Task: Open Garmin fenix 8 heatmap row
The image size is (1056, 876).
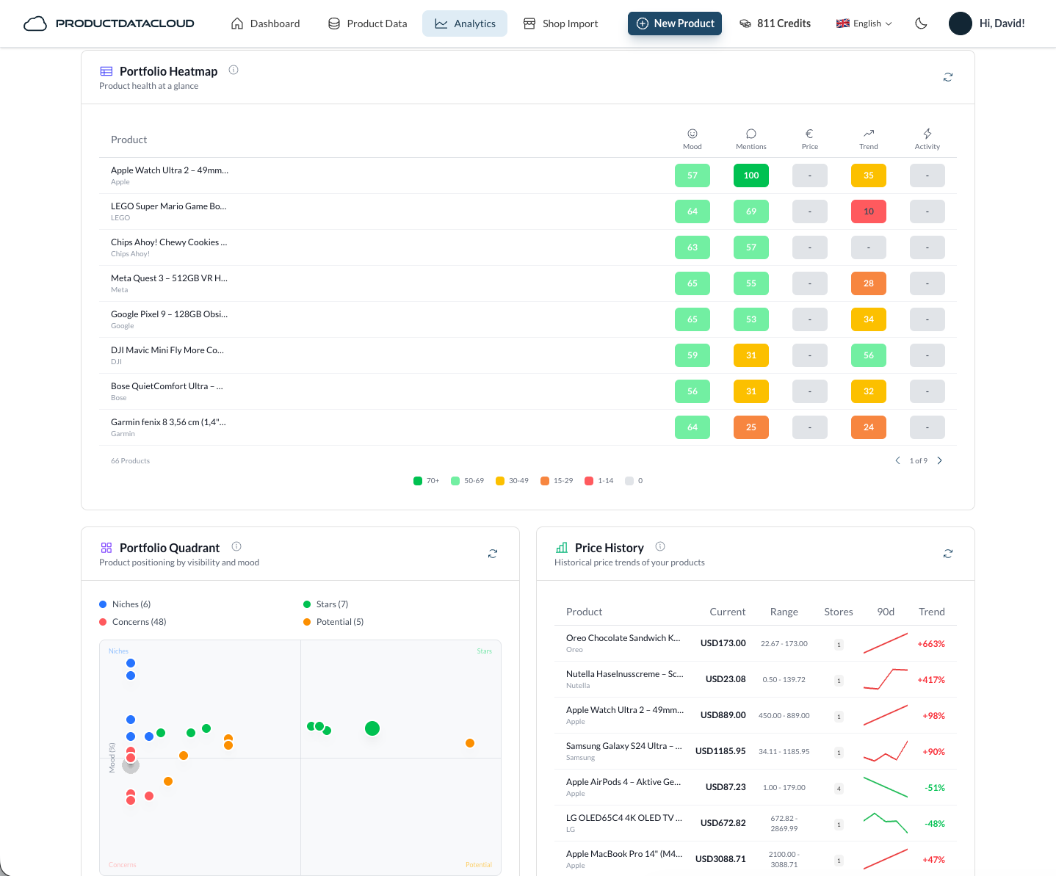Action: coord(528,427)
